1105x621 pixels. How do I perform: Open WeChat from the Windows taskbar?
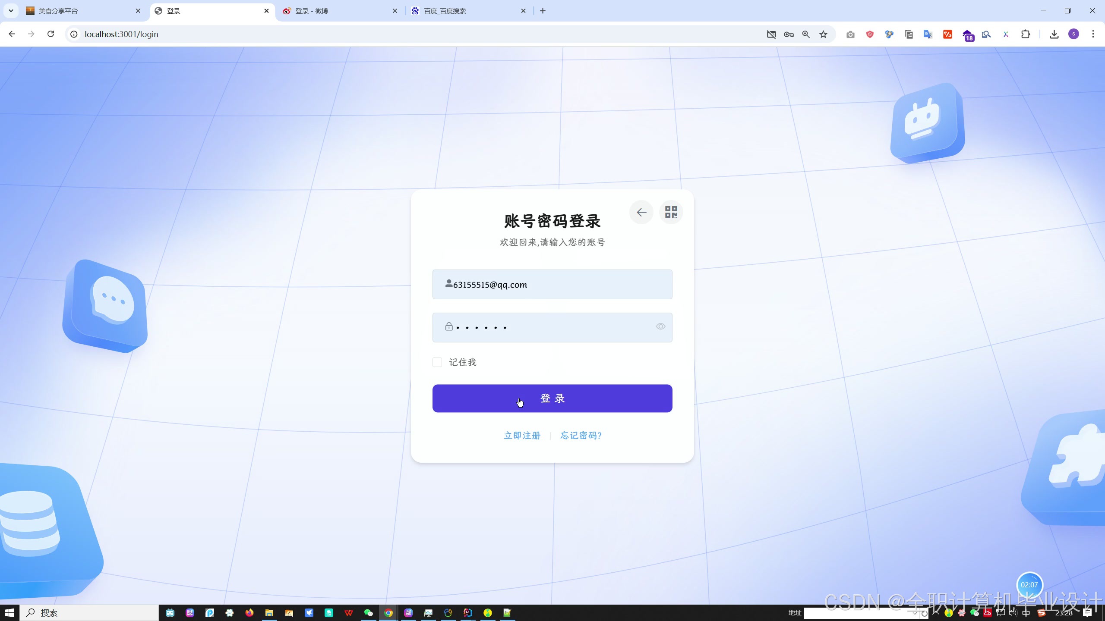coord(368,613)
